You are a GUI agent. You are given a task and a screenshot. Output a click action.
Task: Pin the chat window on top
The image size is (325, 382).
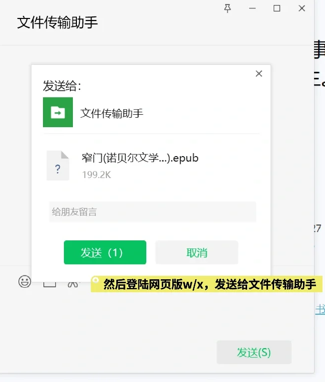[228, 8]
